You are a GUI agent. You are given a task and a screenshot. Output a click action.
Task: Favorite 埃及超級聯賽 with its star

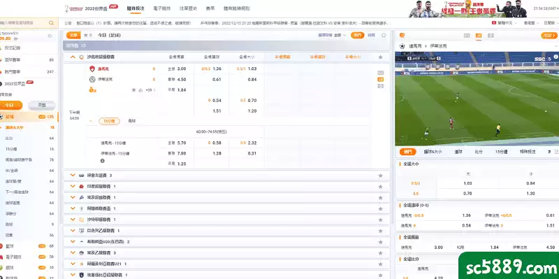[x=380, y=198]
